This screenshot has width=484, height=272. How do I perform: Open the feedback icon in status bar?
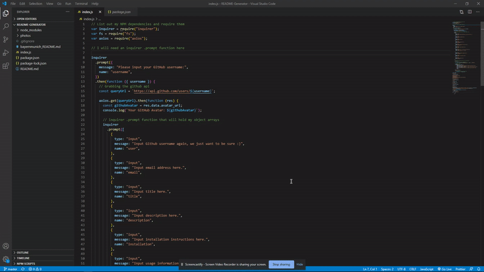click(x=471, y=269)
